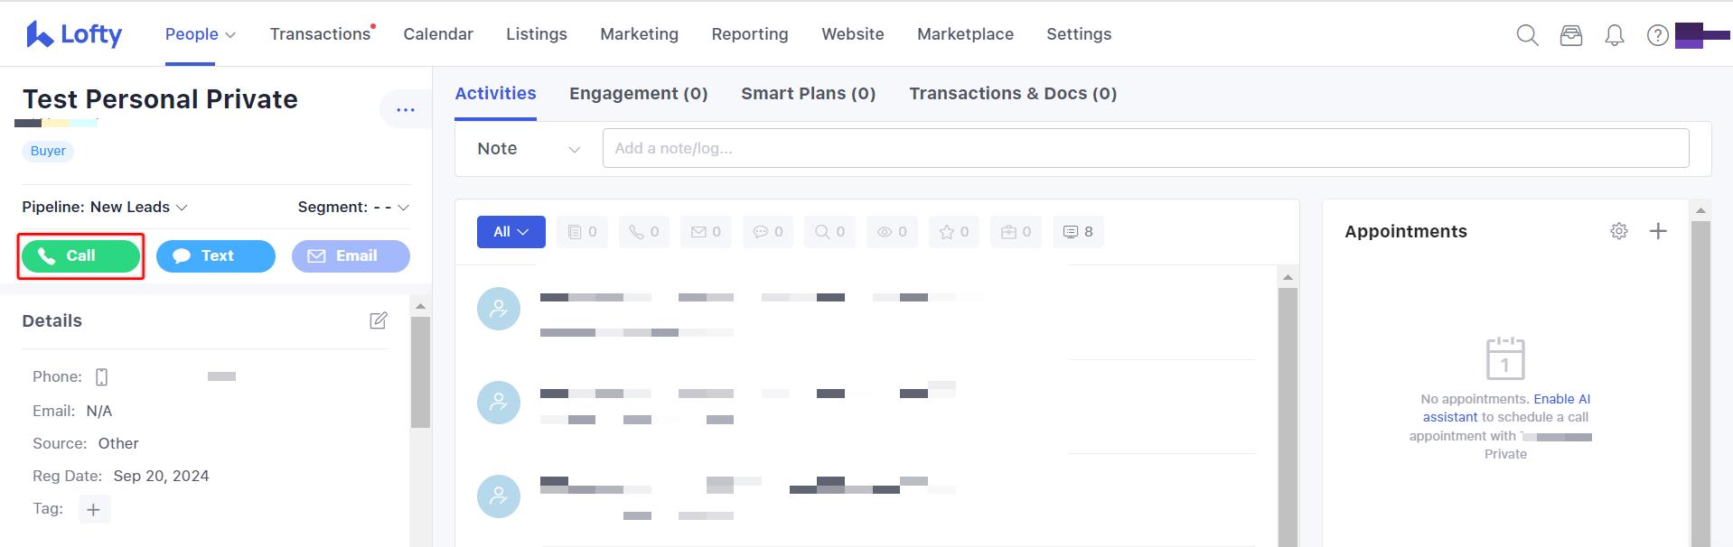1733x547 pixels.
Task: Open the three-dot more options menu
Action: 405,109
